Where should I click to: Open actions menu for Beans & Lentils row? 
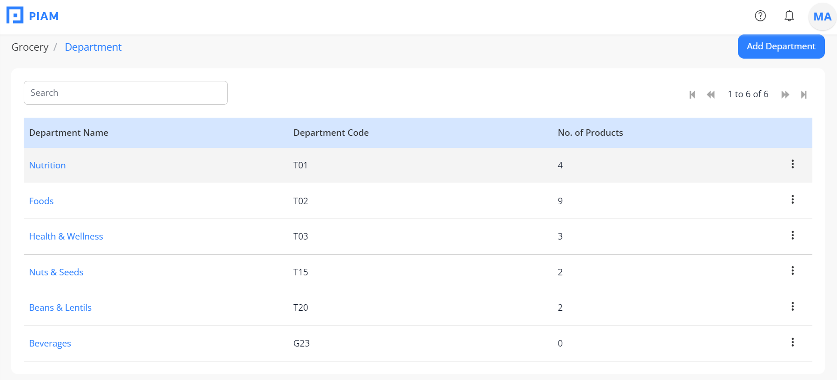point(793,307)
